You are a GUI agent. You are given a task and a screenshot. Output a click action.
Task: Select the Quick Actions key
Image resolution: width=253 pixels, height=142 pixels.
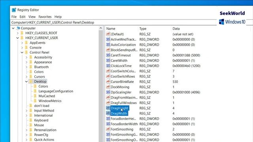[44, 140]
